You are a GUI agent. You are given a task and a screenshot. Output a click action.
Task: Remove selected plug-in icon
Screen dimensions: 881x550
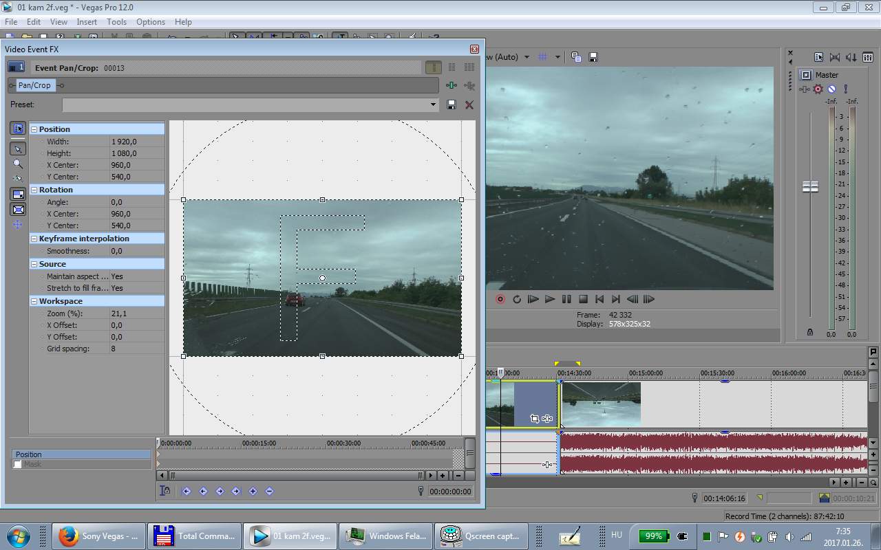coord(469,85)
